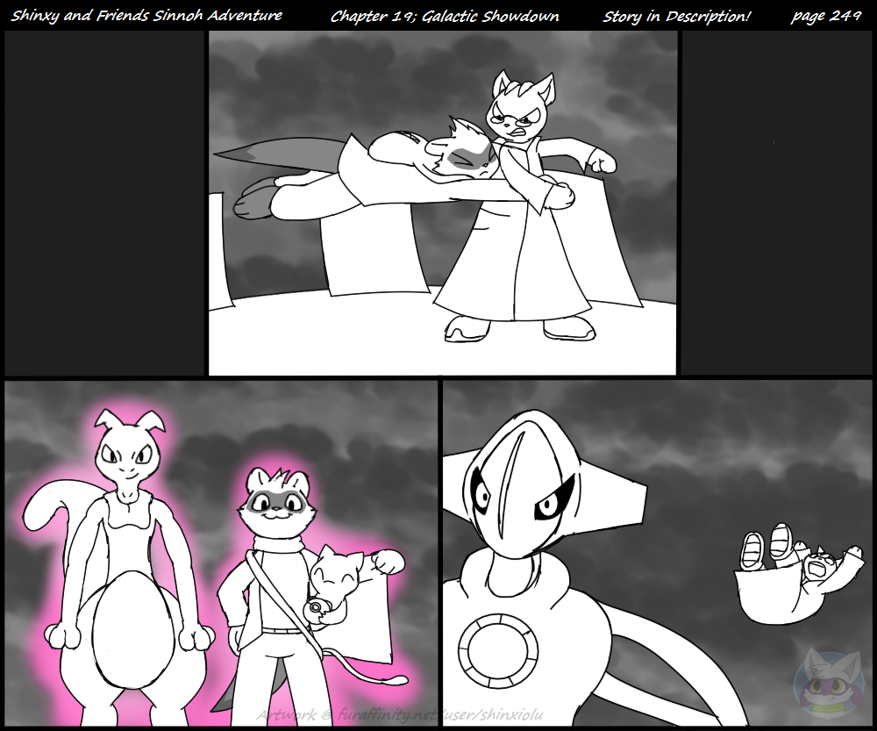Click the 'page 249' label

tap(825, 16)
